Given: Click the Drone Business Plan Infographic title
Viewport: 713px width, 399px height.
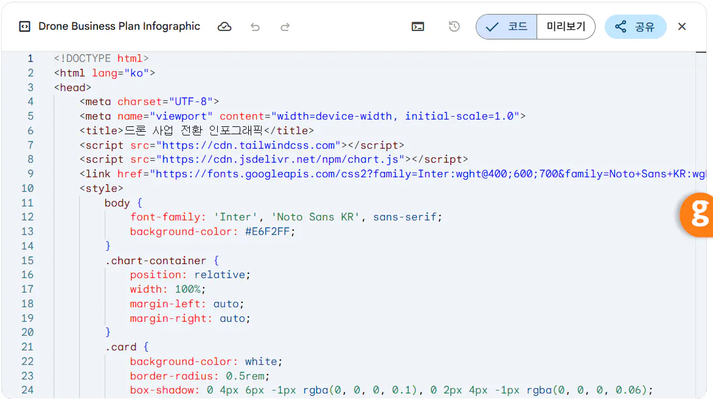Looking at the screenshot, I should [x=119, y=26].
